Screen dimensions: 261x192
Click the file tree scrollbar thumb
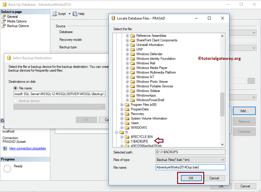223,104
